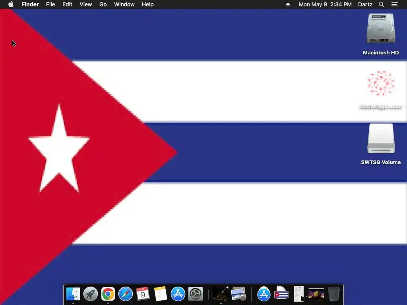Screen dimensions: 407x305
Task: Open the Go menu
Action: (103, 4)
